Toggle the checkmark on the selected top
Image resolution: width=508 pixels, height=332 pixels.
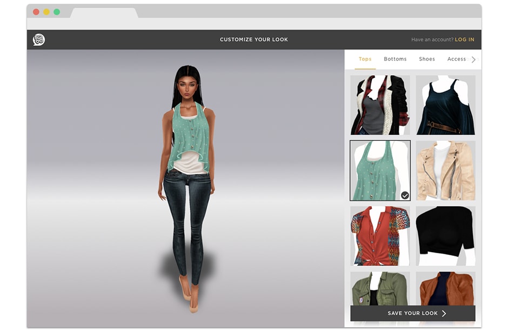[x=405, y=195]
